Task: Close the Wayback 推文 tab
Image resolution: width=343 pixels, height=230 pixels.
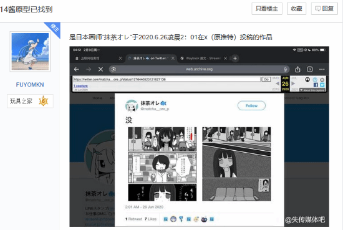Action: pyautogui.click(x=225, y=59)
